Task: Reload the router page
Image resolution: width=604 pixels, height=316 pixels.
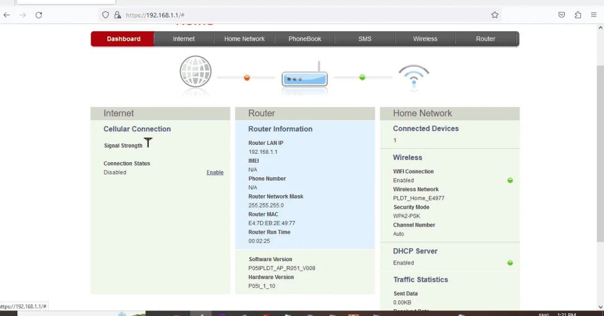Action: pyautogui.click(x=39, y=15)
